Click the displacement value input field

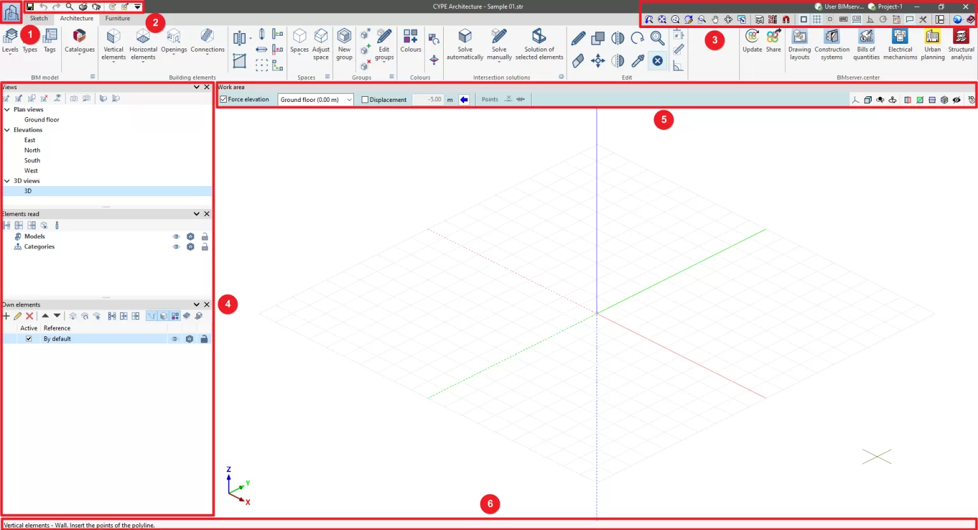coord(427,99)
